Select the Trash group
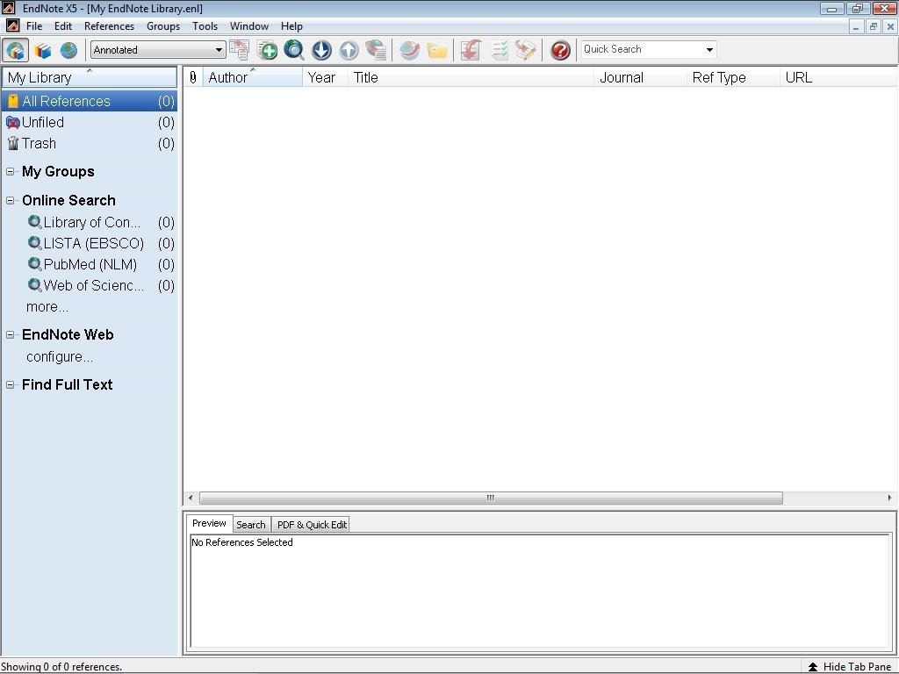 pyautogui.click(x=90, y=144)
